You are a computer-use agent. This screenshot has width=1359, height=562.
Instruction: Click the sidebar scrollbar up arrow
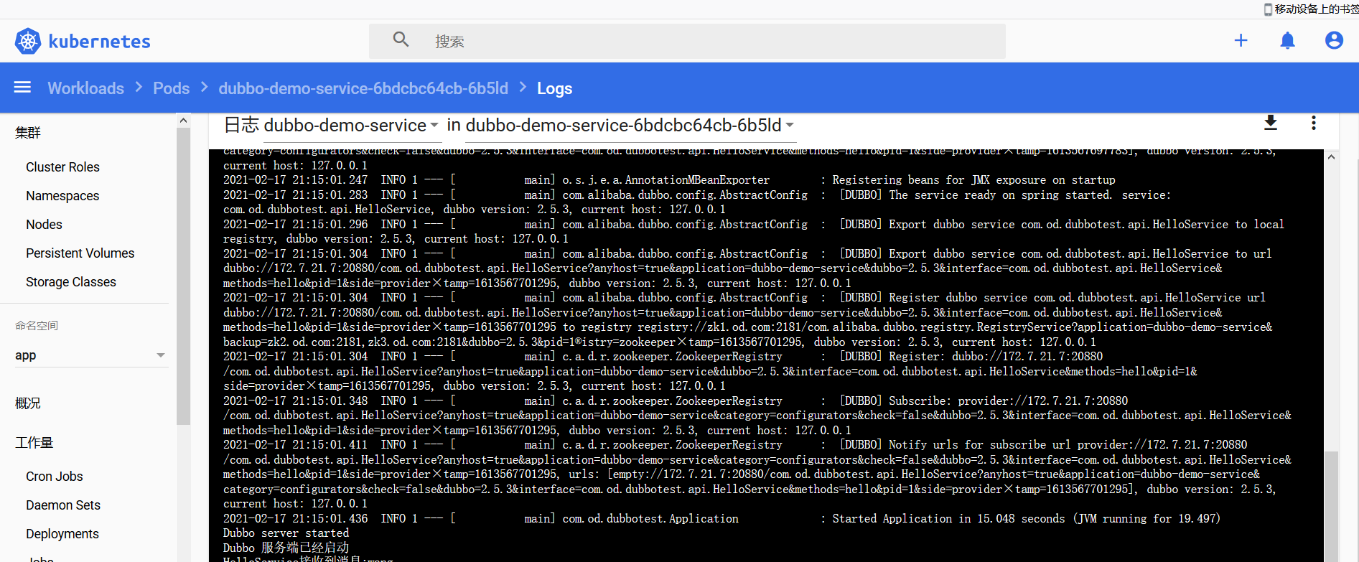coord(183,121)
